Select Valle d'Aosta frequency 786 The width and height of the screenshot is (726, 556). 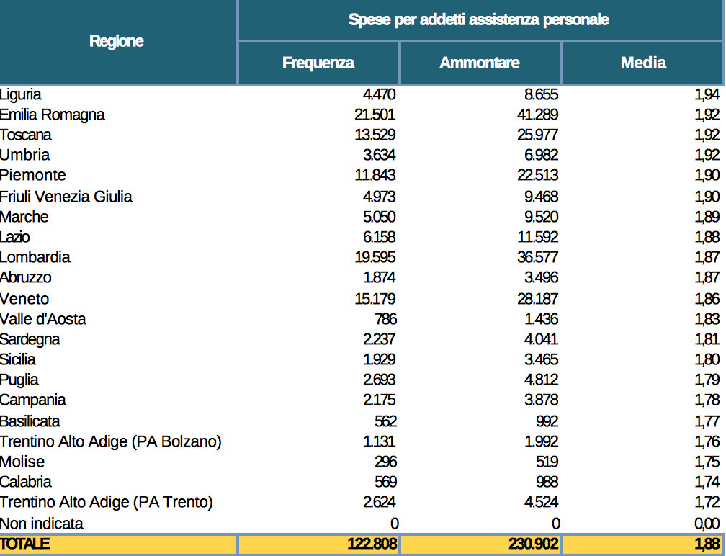coord(386,320)
